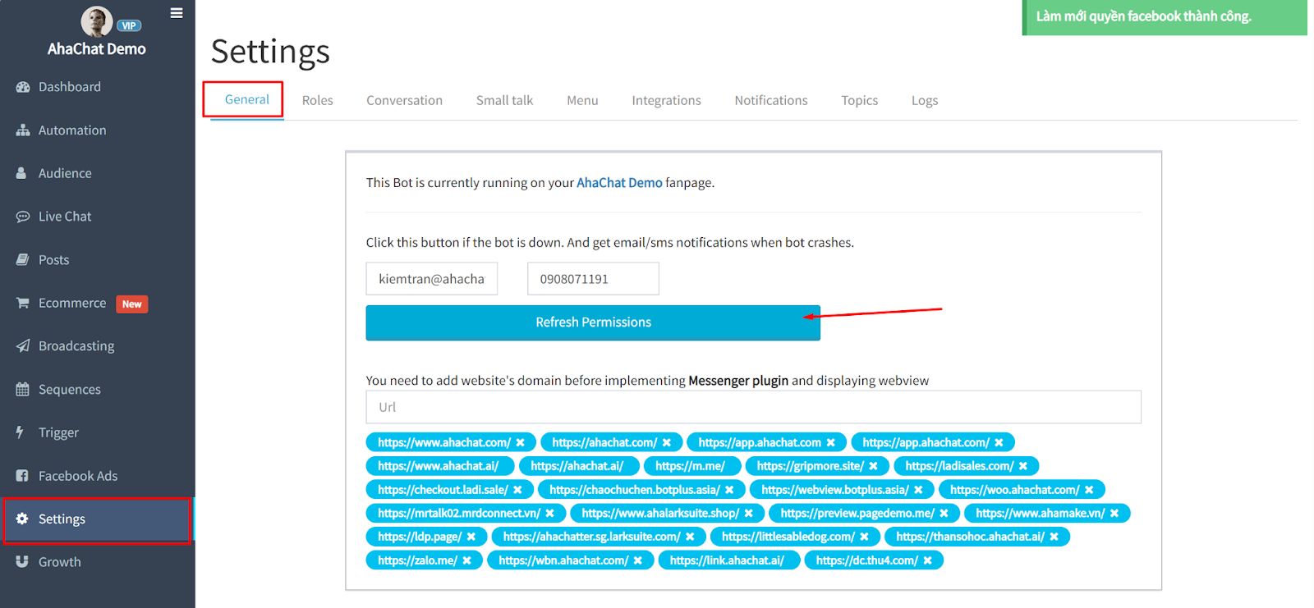Remove https://thansohoc.ahachat.ai/ domain tag
Screen dimensions: 1314x608
click(1054, 537)
